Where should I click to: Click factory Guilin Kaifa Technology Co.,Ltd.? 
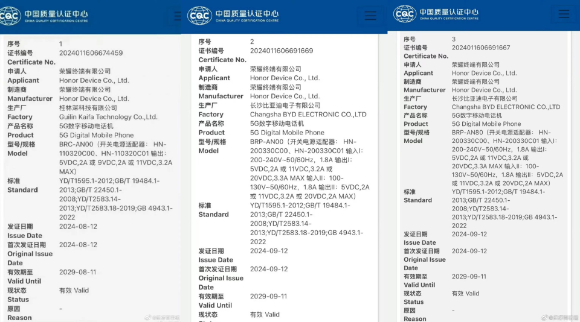click(x=108, y=117)
